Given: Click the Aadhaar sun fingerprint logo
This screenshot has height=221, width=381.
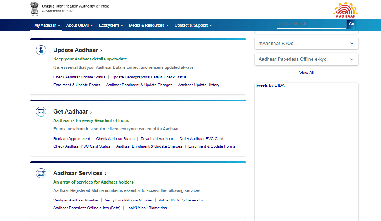Looking at the screenshot, I should pos(346,10).
